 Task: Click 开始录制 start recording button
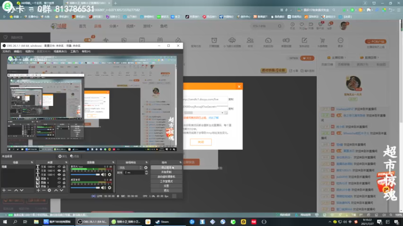click(166, 172)
